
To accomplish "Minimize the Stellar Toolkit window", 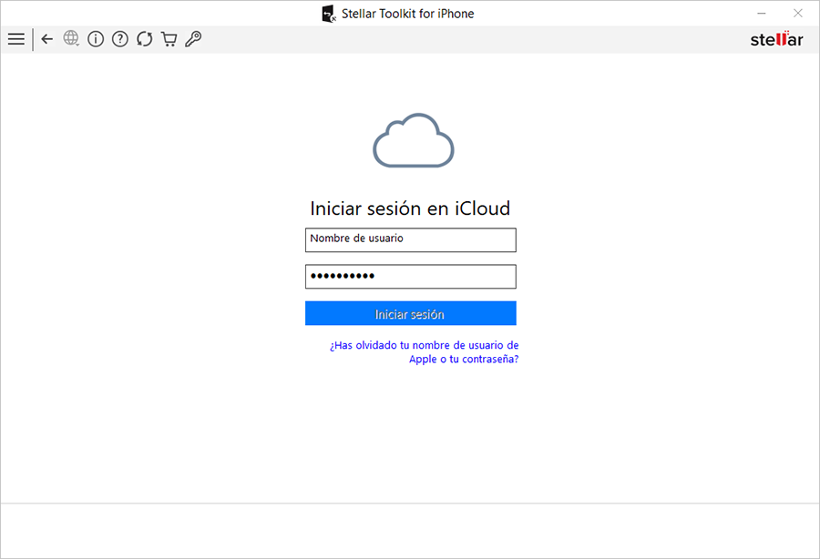I will (x=762, y=13).
